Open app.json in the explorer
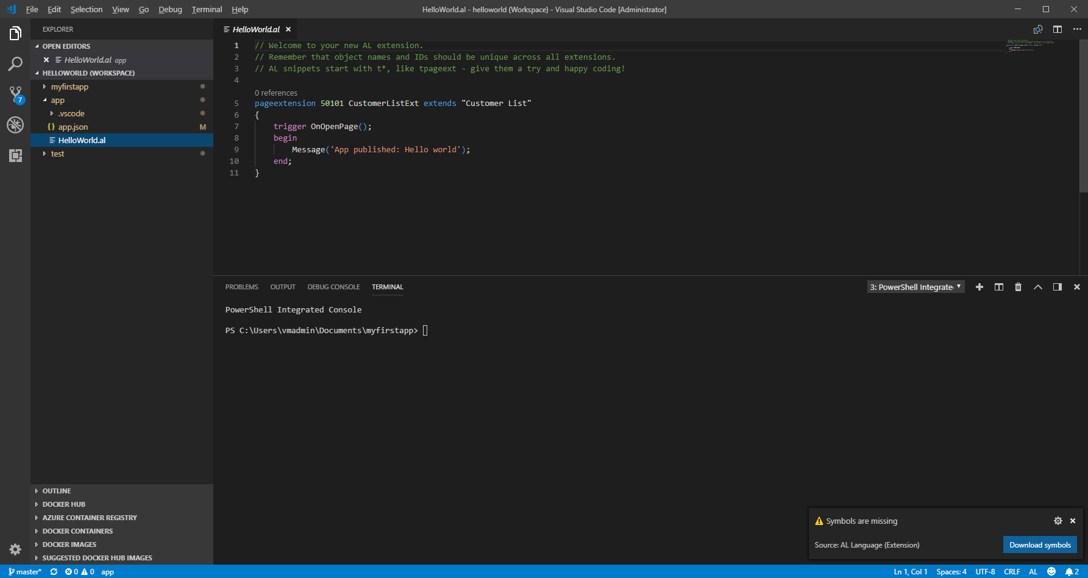Screen dimensions: 1088x578 (x=73, y=127)
